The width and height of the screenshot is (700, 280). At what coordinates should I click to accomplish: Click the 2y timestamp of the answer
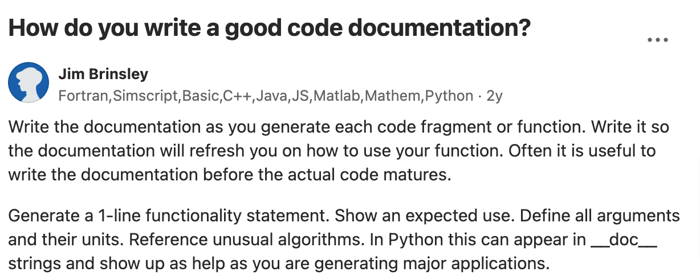point(494,96)
